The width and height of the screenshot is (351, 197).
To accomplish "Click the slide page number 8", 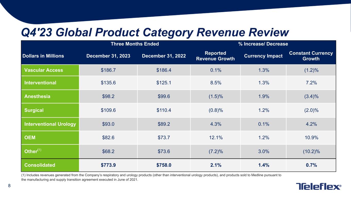I will coord(9,186).
